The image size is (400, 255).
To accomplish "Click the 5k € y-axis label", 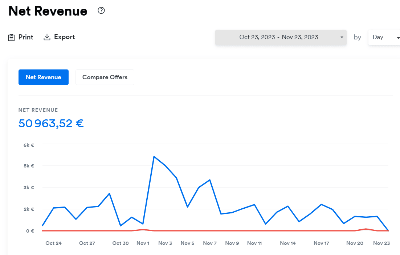I will pos(29,166).
